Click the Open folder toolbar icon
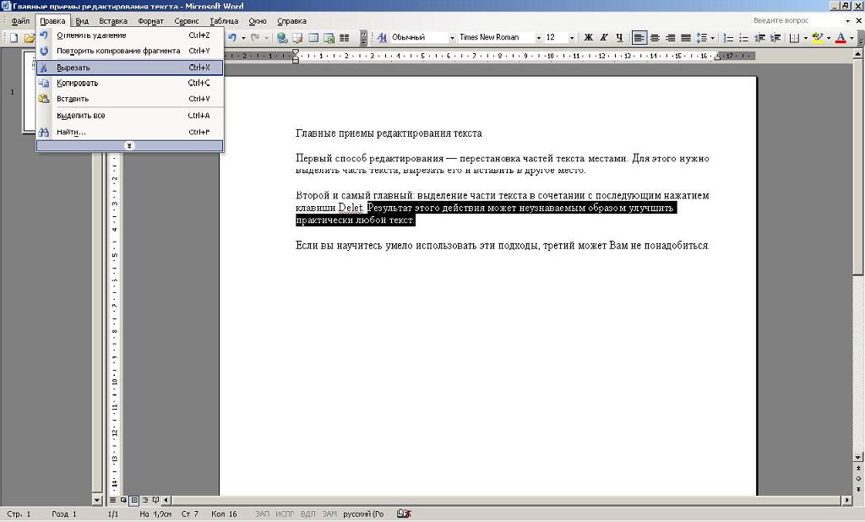The width and height of the screenshot is (865, 522). [x=30, y=37]
